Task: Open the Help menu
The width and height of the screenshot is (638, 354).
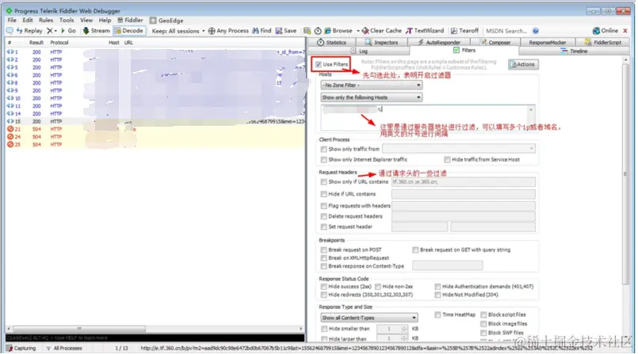Action: [x=105, y=20]
